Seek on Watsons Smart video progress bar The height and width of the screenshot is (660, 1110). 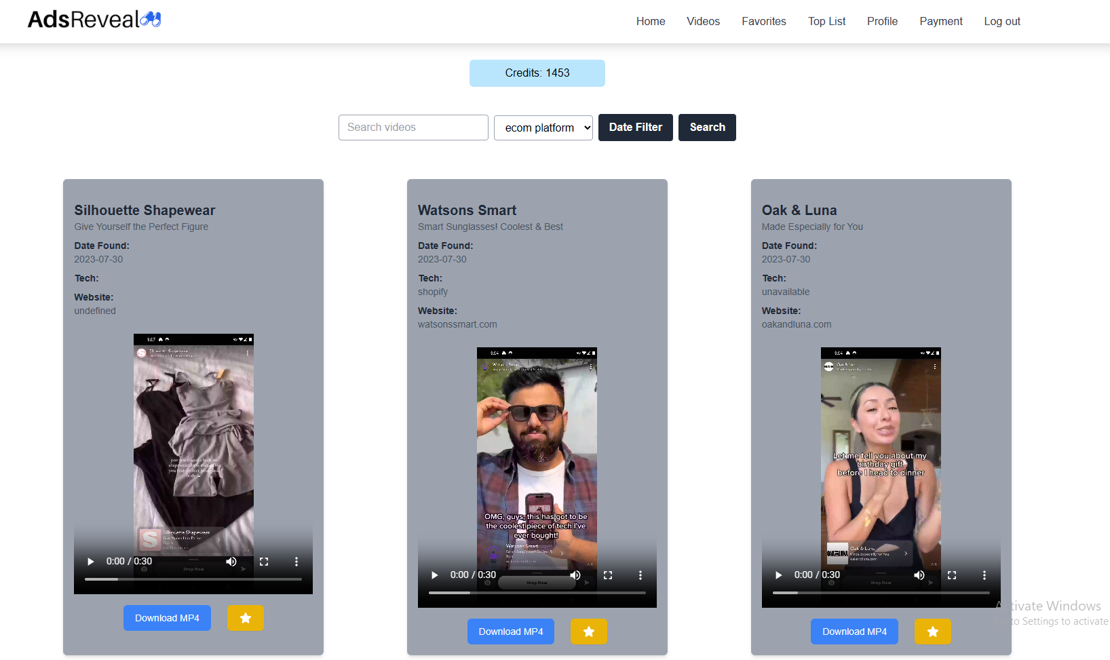tap(537, 593)
